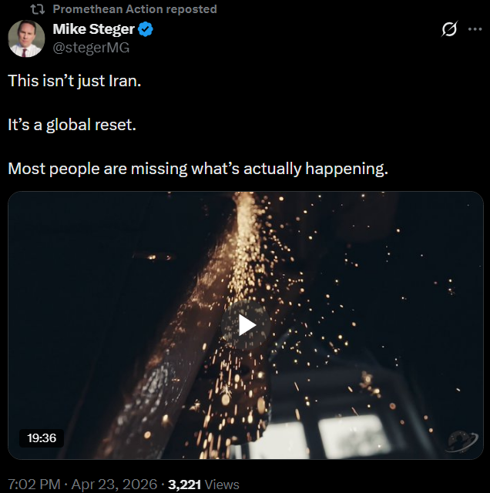Play the 19:36 video

tap(246, 325)
